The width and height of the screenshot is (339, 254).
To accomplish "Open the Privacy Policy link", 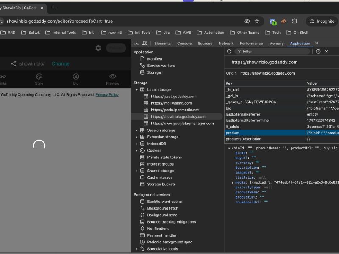I will (x=107, y=95).
